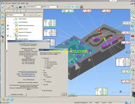Click the Open folder toolbar icon
Screen dimensions: 135x104
[x=8, y=7]
